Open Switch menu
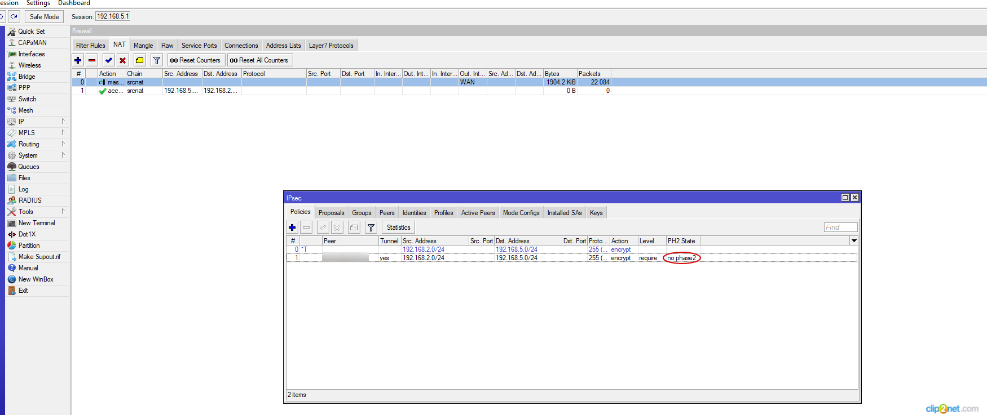This screenshot has width=987, height=415. click(x=27, y=99)
